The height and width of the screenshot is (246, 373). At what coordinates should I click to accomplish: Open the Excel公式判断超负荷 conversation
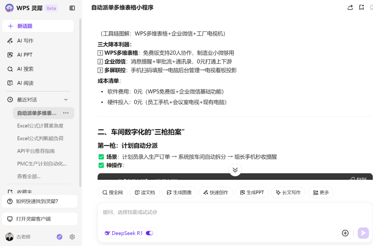[x=40, y=138]
